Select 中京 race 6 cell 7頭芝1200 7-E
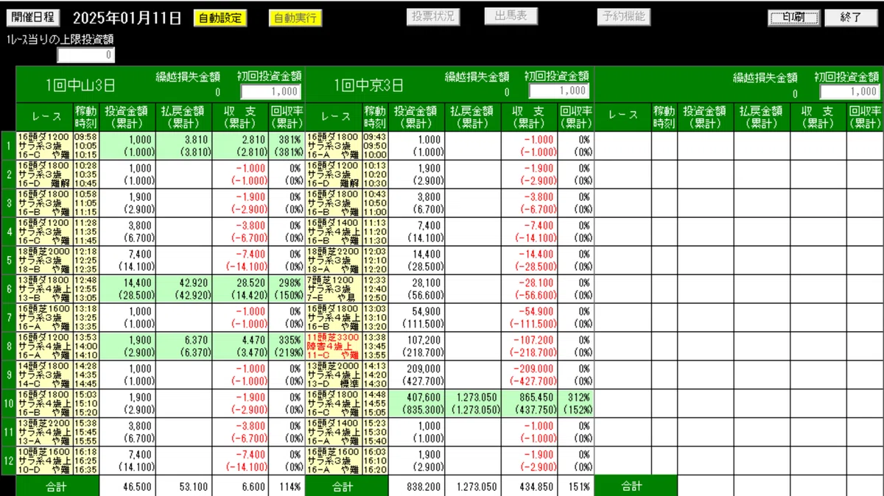 333,288
